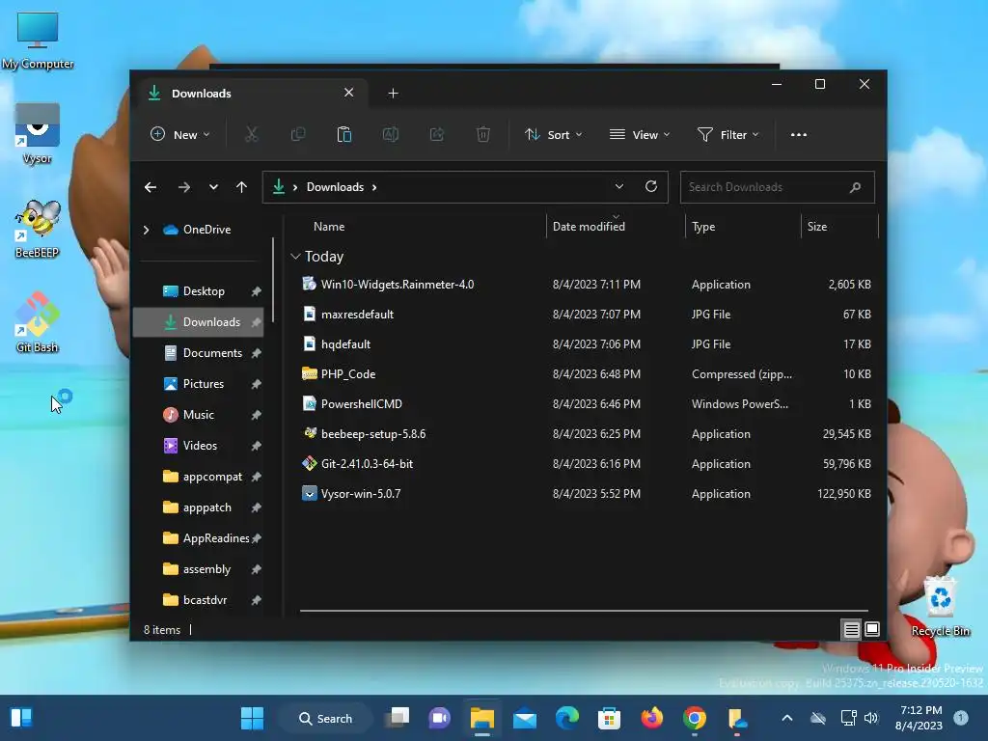Open Videos in the sidebar
988x741 pixels.
coord(199,446)
